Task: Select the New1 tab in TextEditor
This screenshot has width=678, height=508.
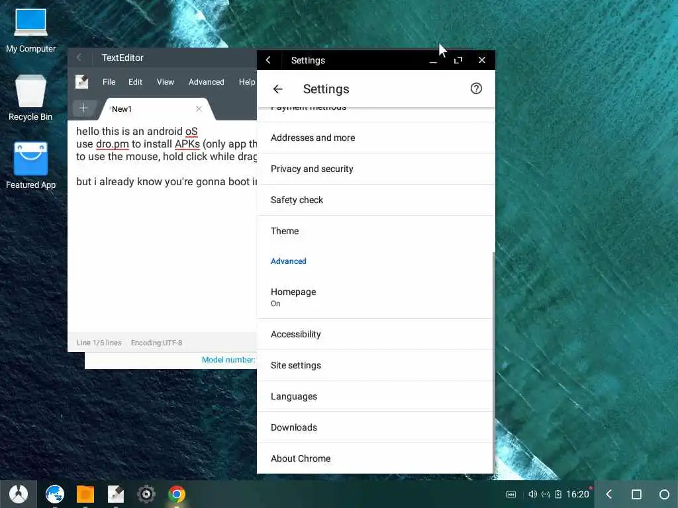Action: [x=156, y=109]
